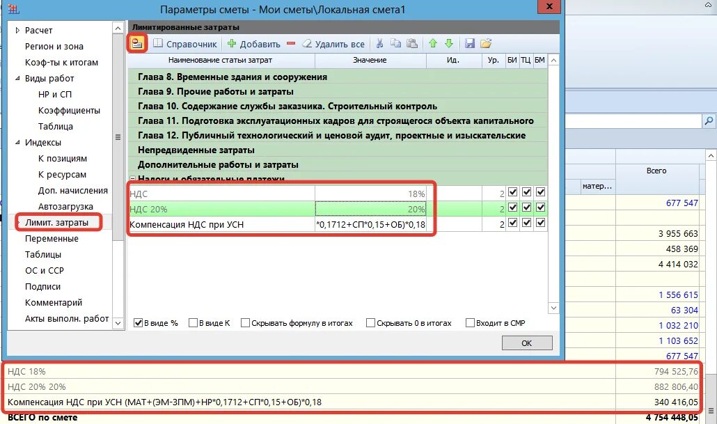Click Удалить все eraser button

coord(333,44)
